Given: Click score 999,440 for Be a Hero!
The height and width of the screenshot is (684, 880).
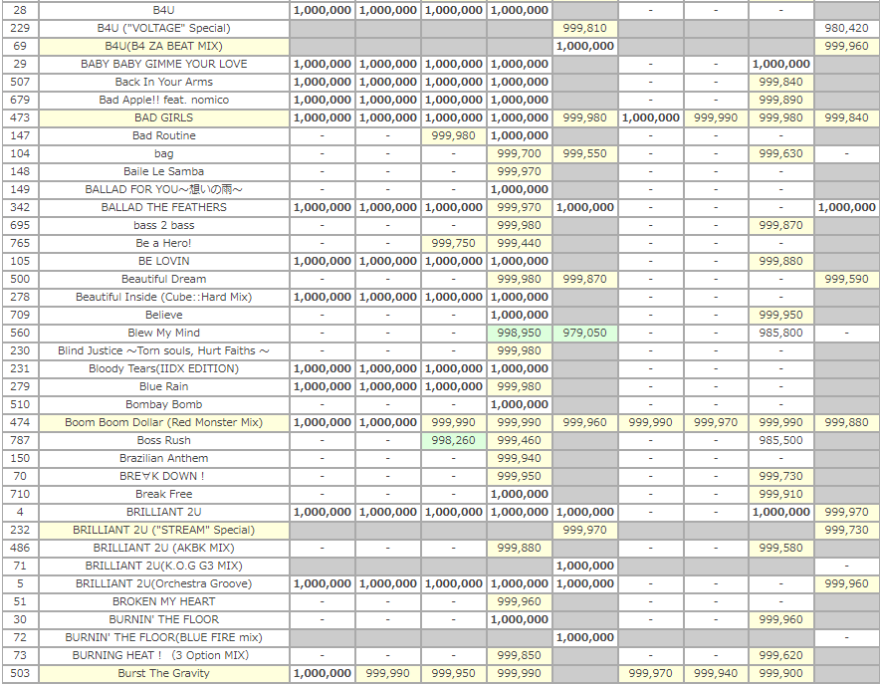Looking at the screenshot, I should tap(519, 244).
